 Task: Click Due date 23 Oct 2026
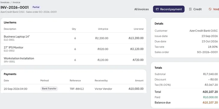210,41
